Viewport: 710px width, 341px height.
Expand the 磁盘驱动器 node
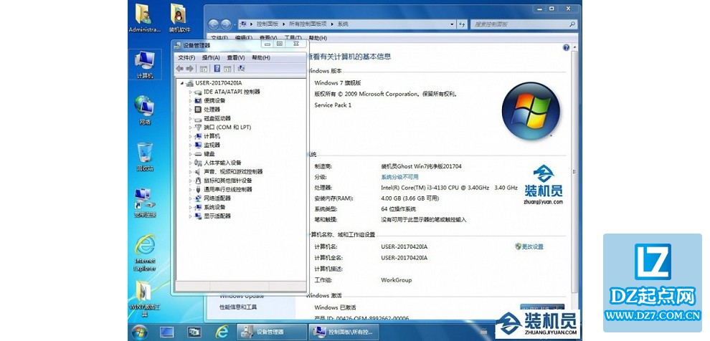(191, 118)
